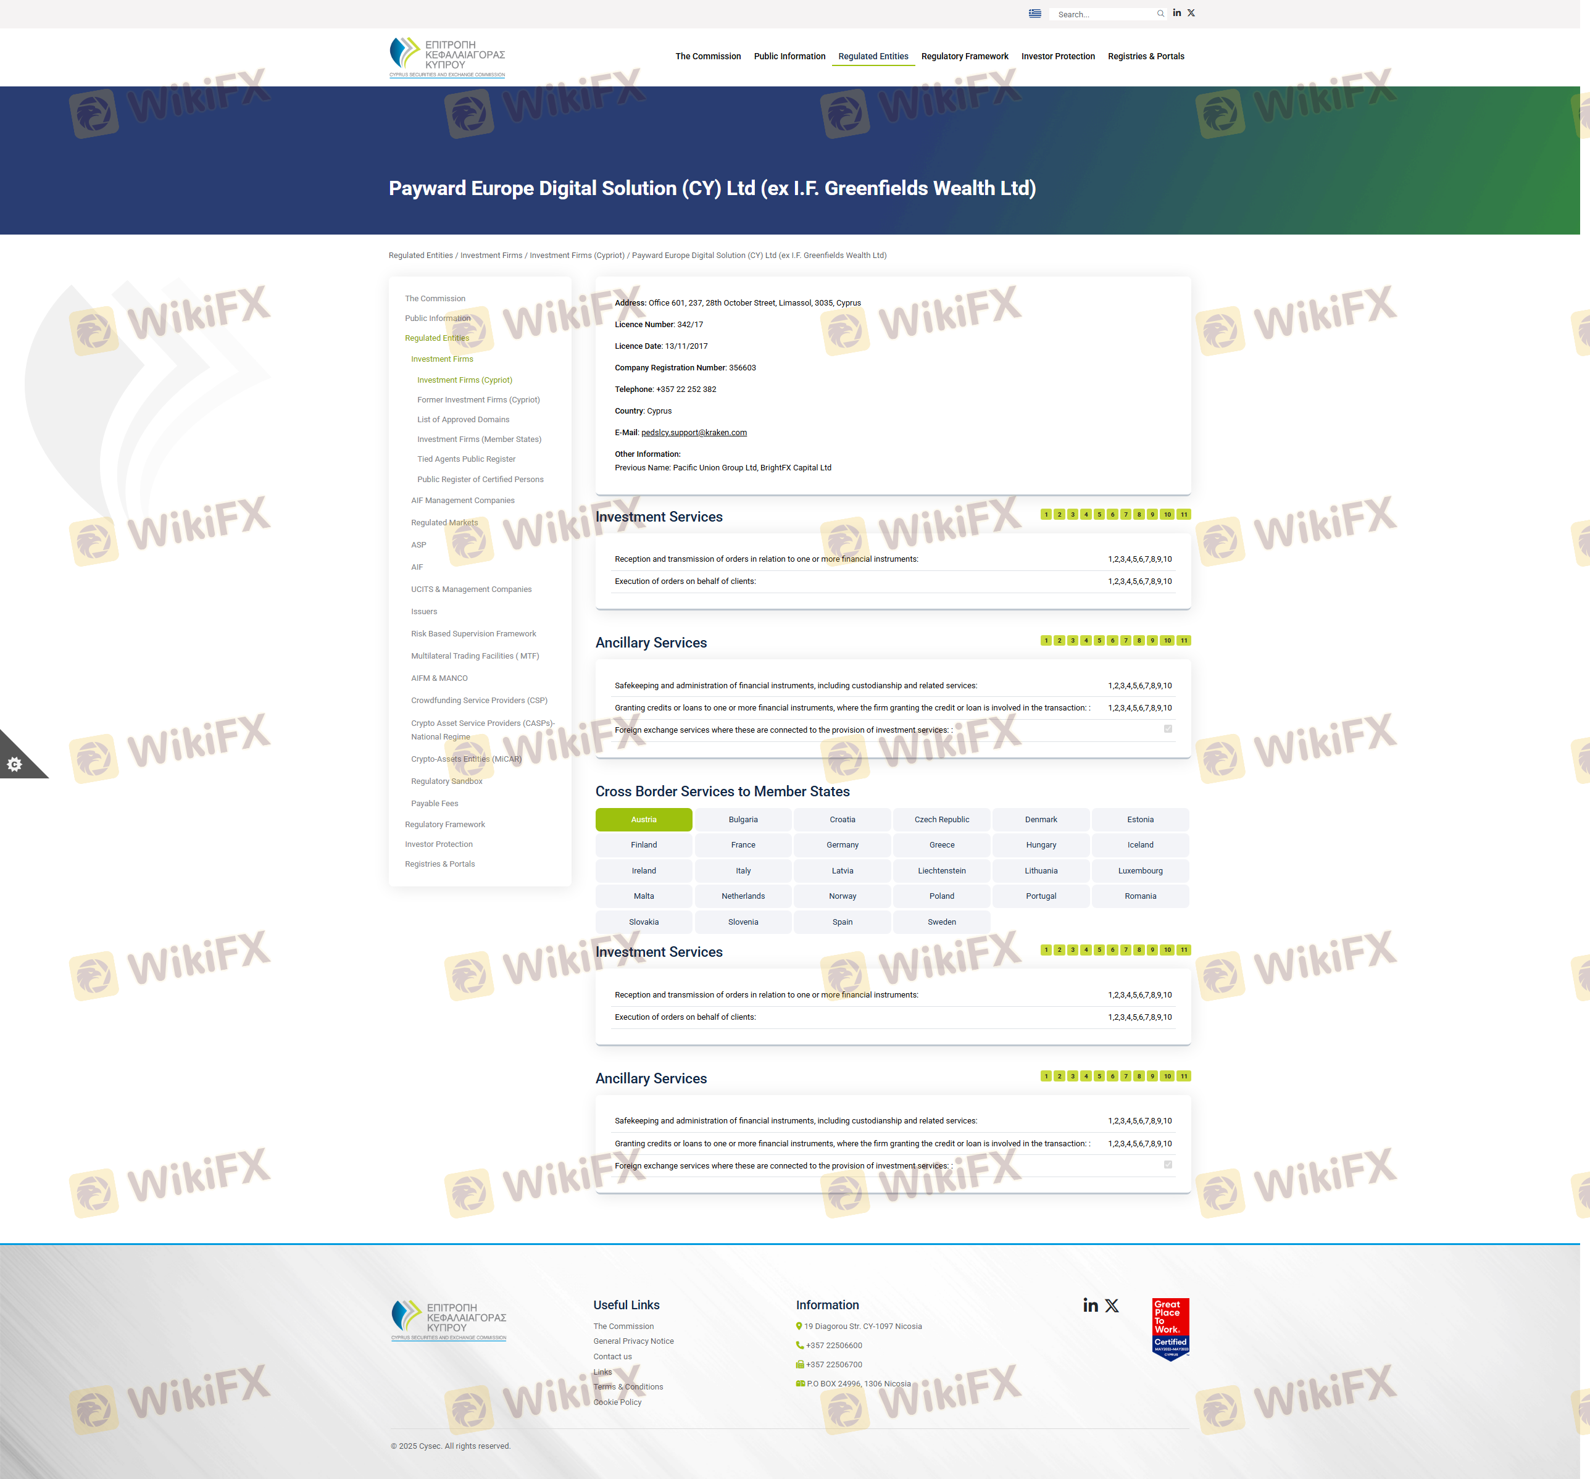Expand Regulated Entities sidebar section
This screenshot has height=1479, width=1590.
[436, 338]
